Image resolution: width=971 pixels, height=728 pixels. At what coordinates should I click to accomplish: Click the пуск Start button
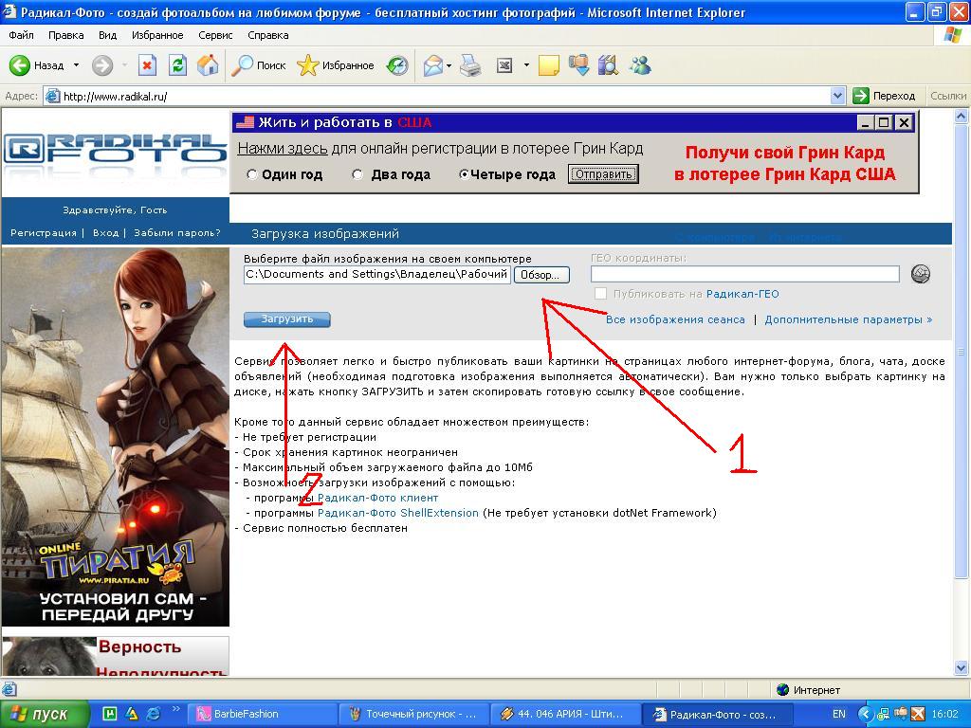pos(44,714)
